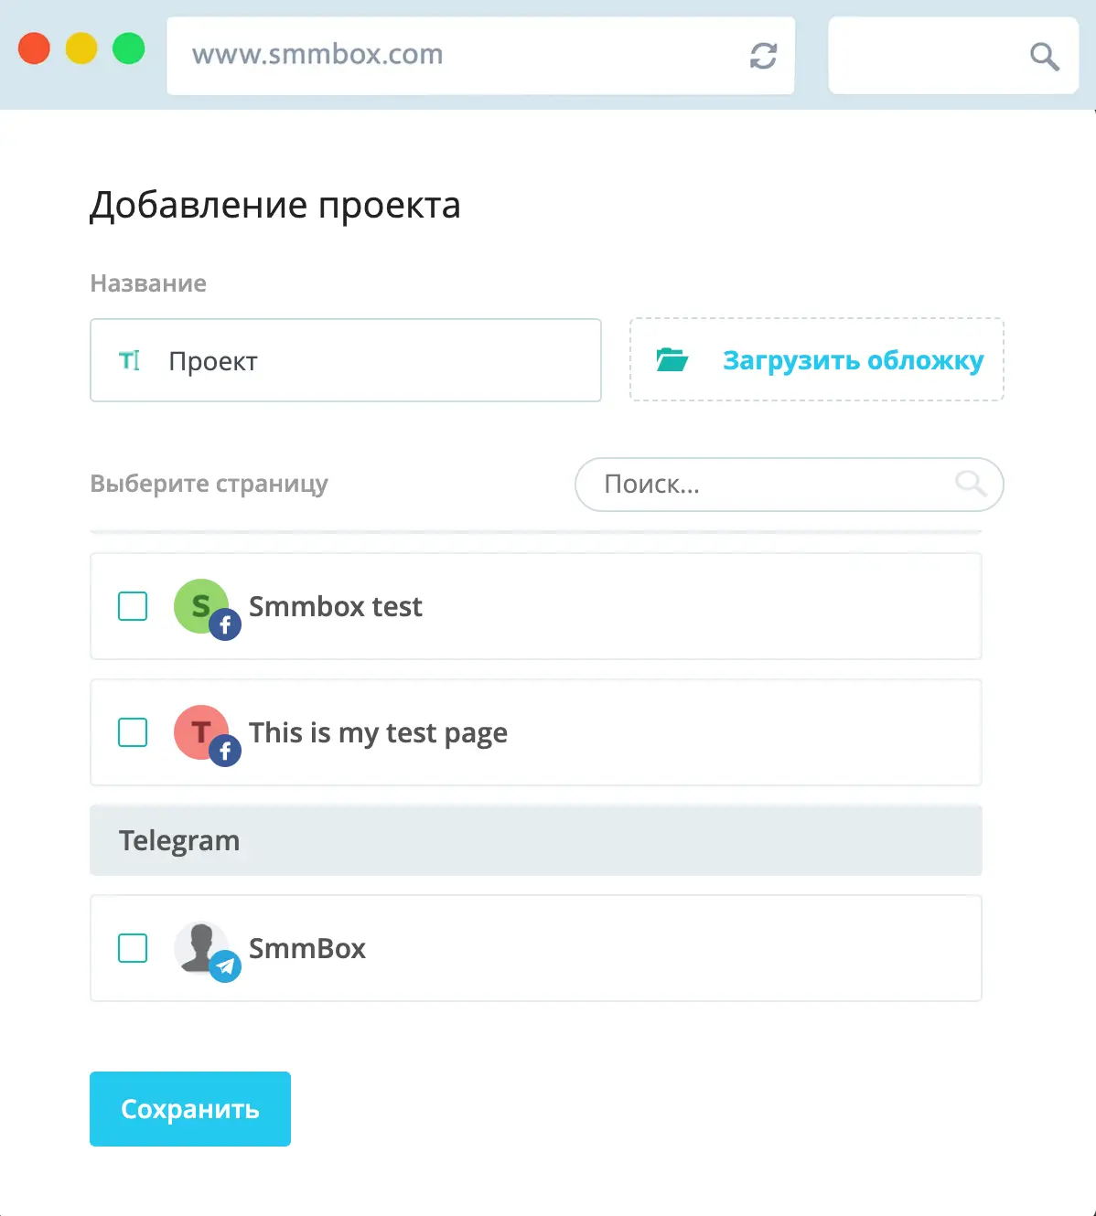Click the browser search box field
The height and width of the screenshot is (1216, 1096).
click(x=954, y=55)
